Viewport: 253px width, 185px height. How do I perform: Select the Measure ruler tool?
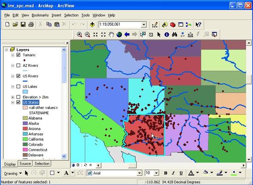(x=190, y=34)
